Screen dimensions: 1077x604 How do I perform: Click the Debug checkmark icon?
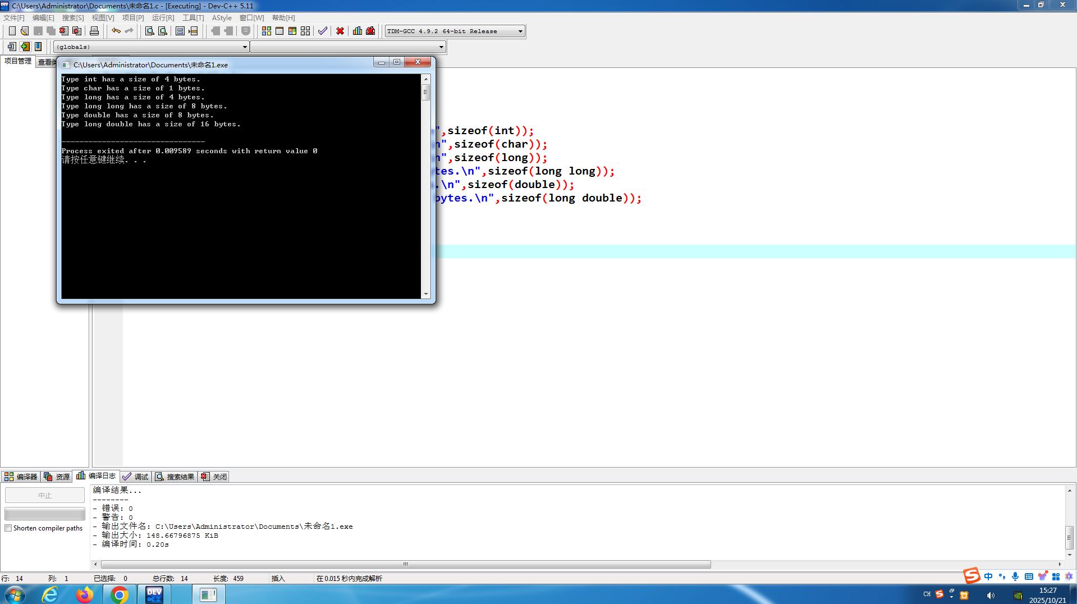(x=323, y=31)
